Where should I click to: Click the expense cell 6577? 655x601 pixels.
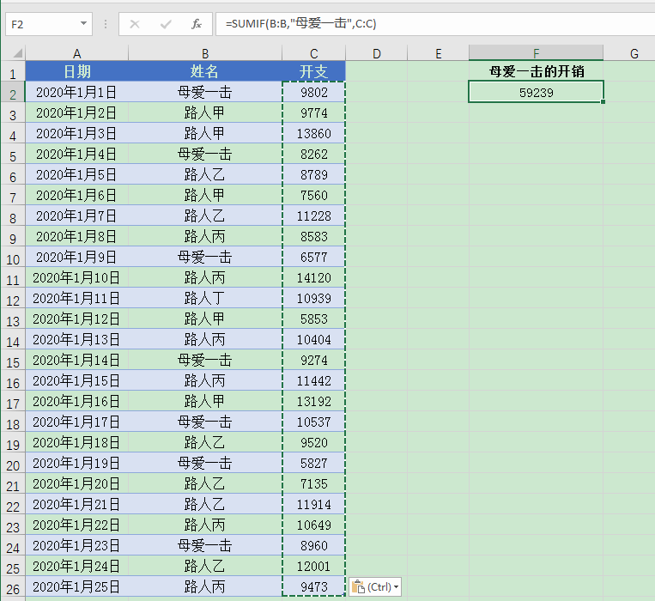(313, 257)
